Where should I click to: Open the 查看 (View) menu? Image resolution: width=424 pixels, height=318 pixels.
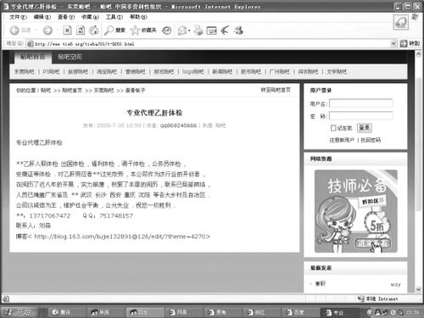[66, 17]
